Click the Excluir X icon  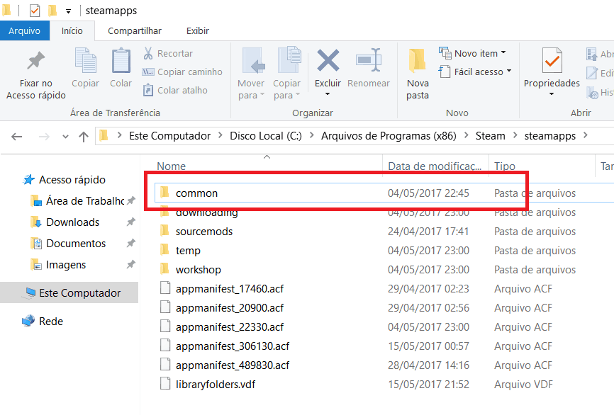pos(328,60)
